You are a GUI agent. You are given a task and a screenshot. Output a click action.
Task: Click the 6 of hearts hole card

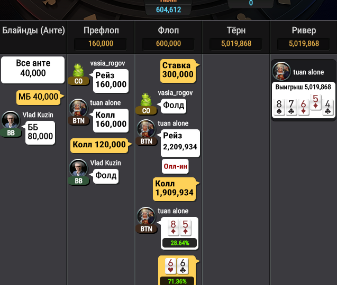pyautogui.click(x=170, y=266)
